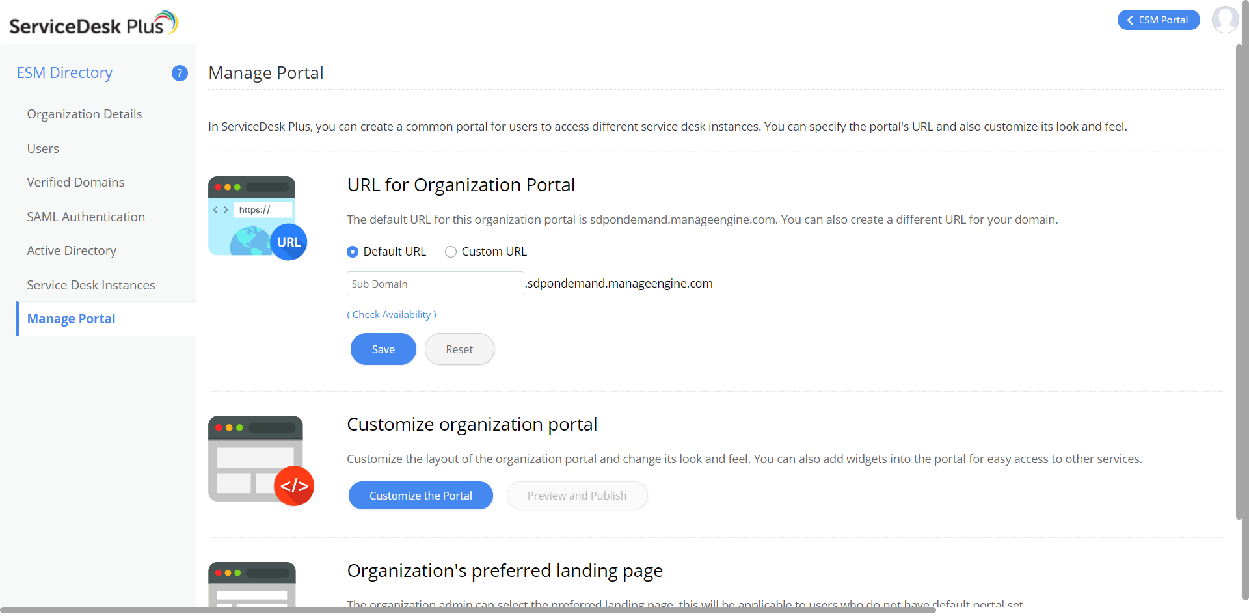1249x616 pixels.
Task: Click the ServiceDesk Plus logo
Action: [93, 23]
